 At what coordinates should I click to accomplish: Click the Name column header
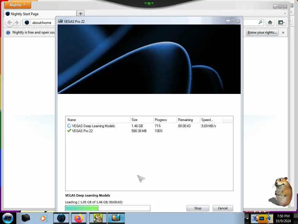pyautogui.click(x=98, y=120)
